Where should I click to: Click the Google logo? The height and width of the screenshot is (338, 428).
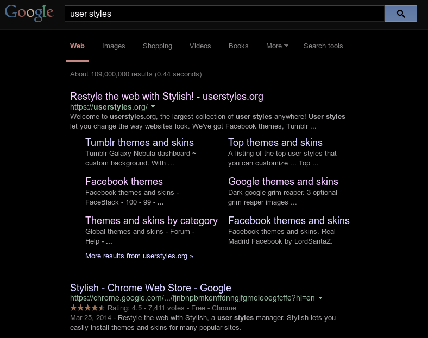coord(29,13)
